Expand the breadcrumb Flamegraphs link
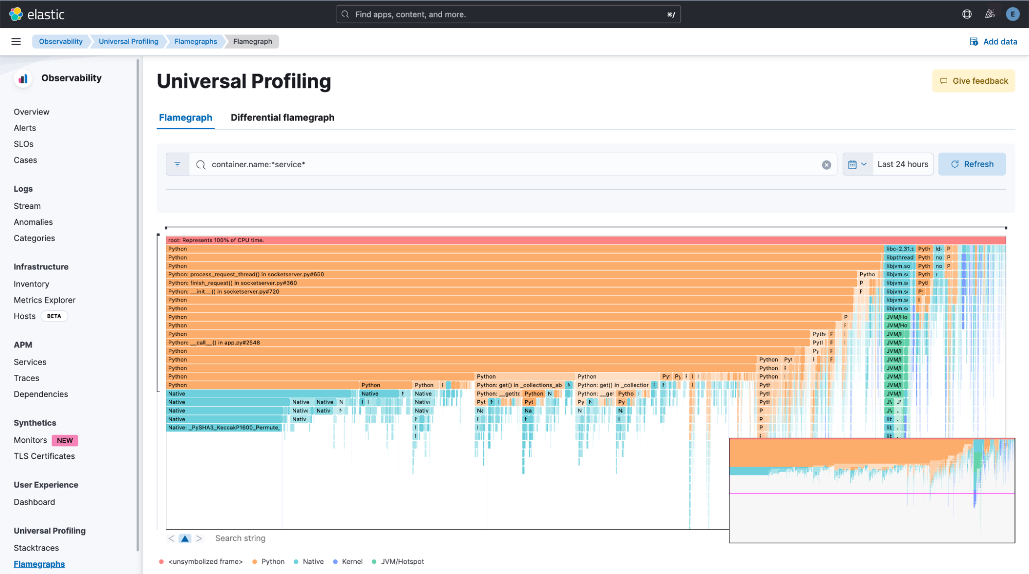The image size is (1029, 574). click(196, 42)
